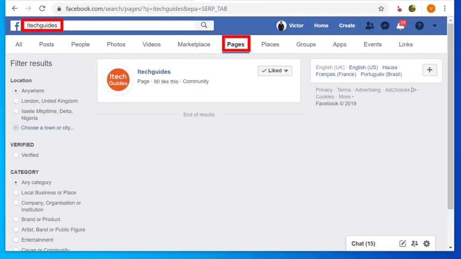Click the search magnifier button
This screenshot has height=259, width=461.
204,25
